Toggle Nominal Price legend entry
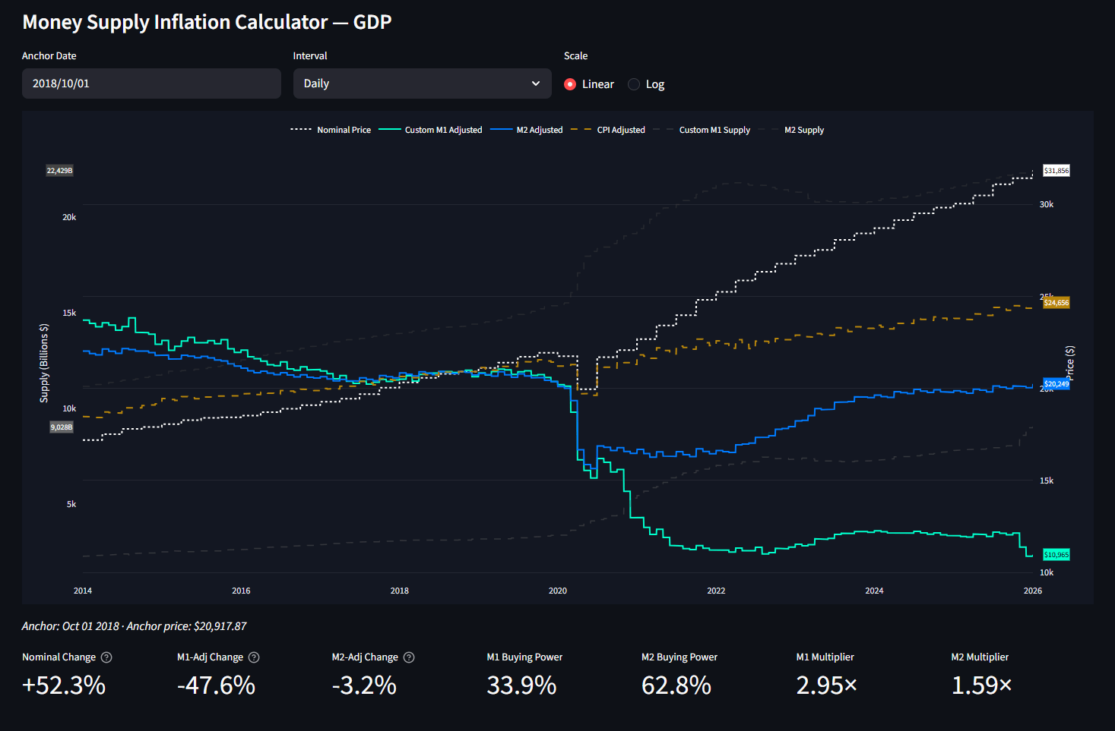 pyautogui.click(x=331, y=130)
